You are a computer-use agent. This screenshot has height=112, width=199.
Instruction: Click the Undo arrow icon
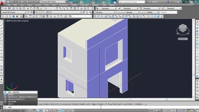tap(46, 8)
